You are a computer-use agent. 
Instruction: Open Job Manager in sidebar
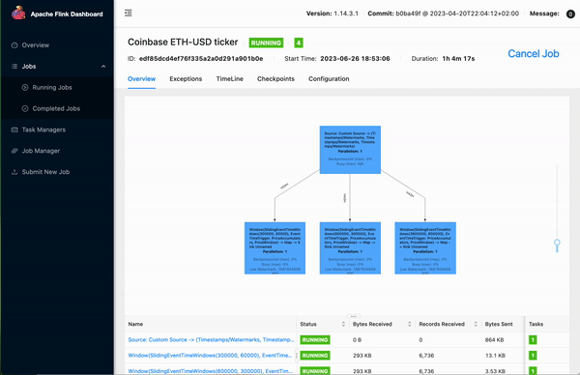pyautogui.click(x=41, y=151)
